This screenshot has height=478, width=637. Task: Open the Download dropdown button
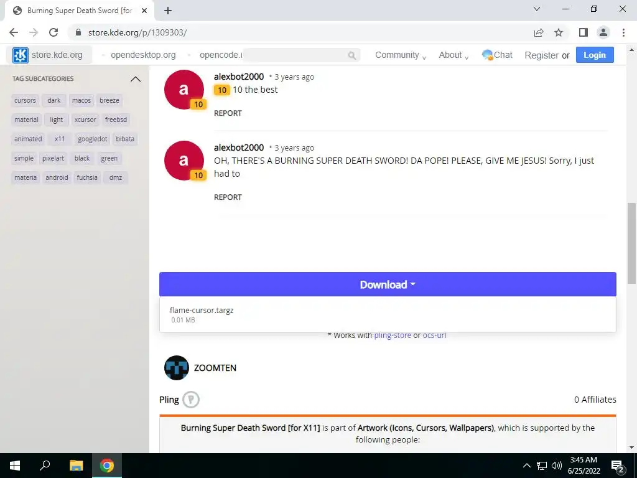388,284
